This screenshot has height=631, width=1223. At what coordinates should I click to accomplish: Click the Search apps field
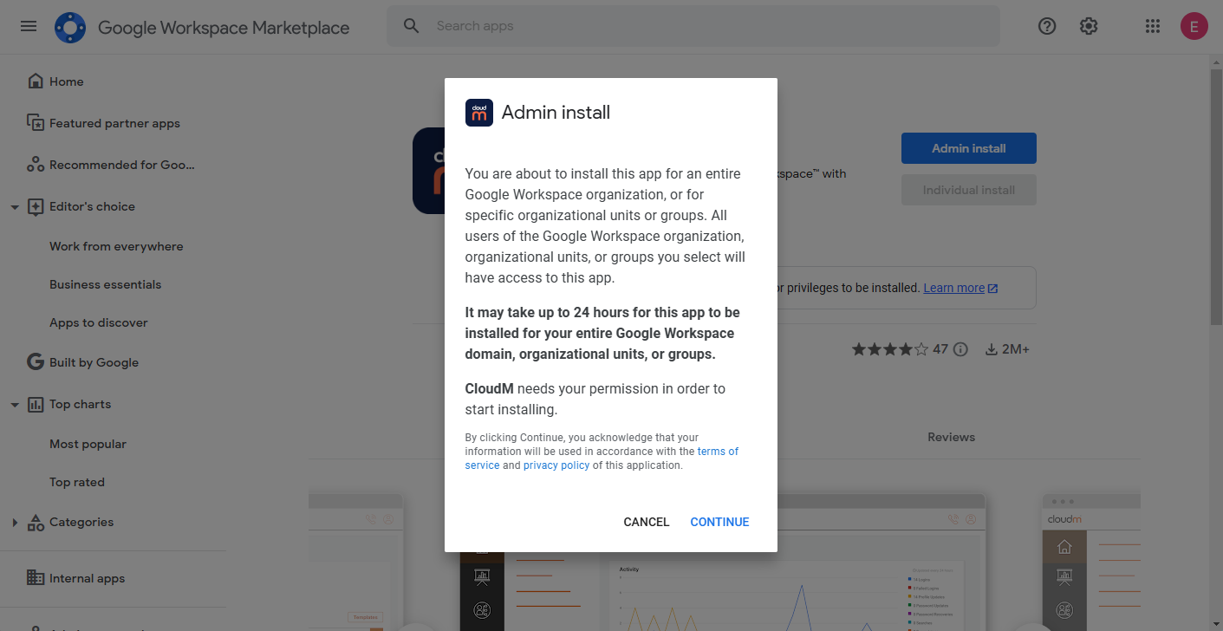click(x=693, y=26)
